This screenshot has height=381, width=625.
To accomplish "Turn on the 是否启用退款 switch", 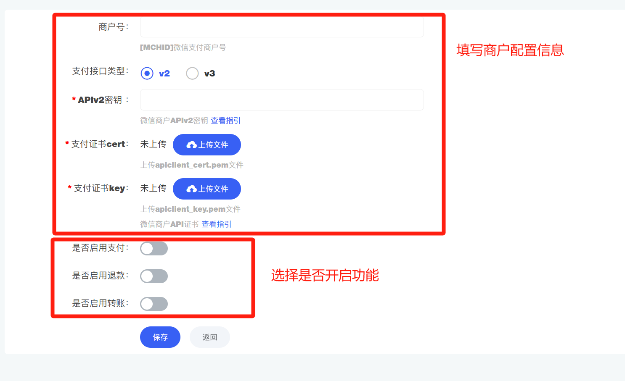I will pos(154,276).
